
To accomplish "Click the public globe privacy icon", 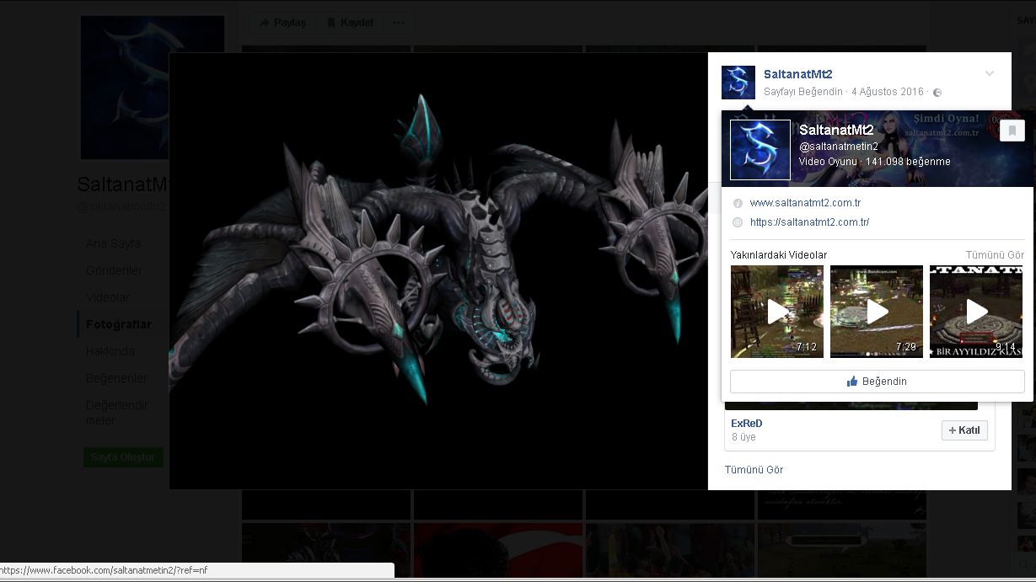I will (937, 92).
